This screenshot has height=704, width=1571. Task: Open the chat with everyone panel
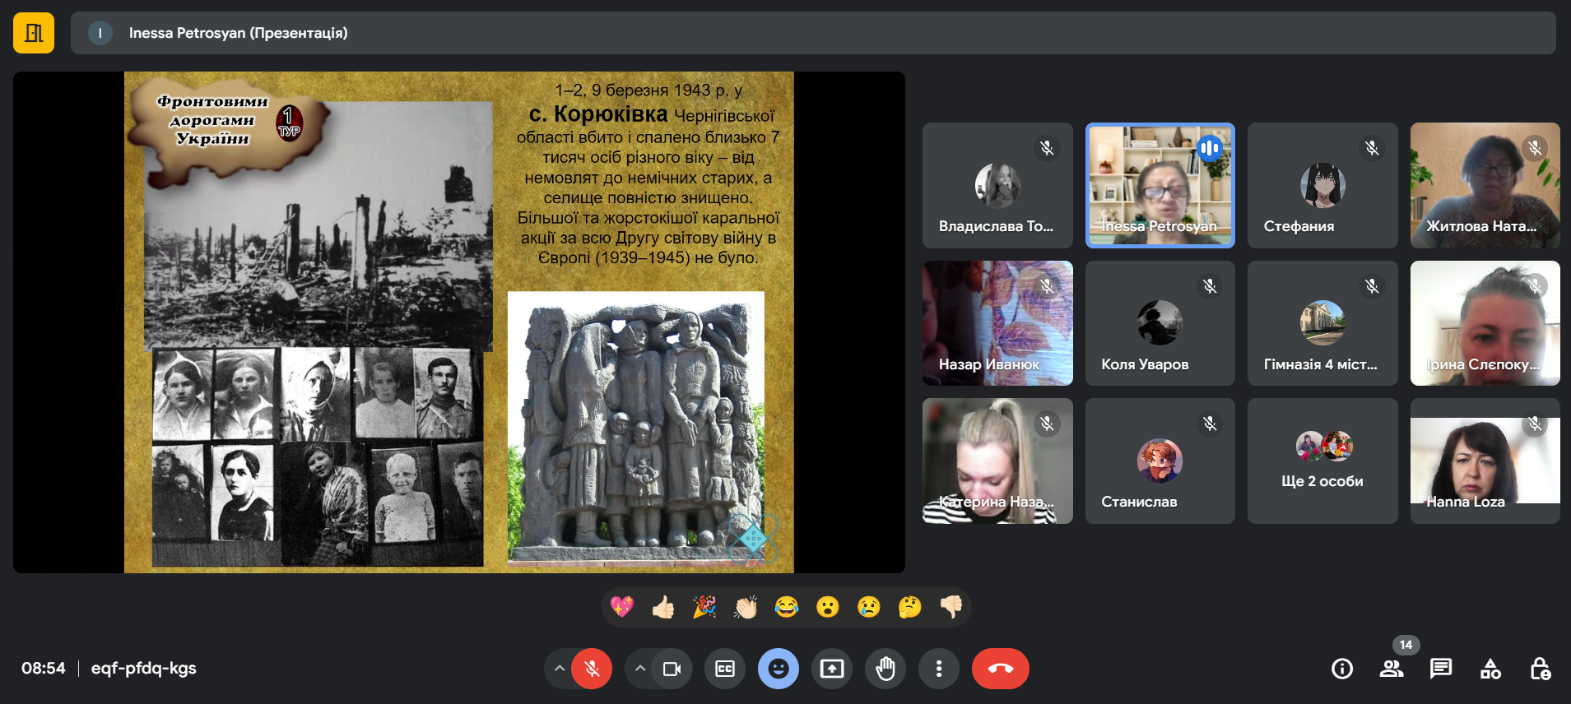tap(1440, 669)
